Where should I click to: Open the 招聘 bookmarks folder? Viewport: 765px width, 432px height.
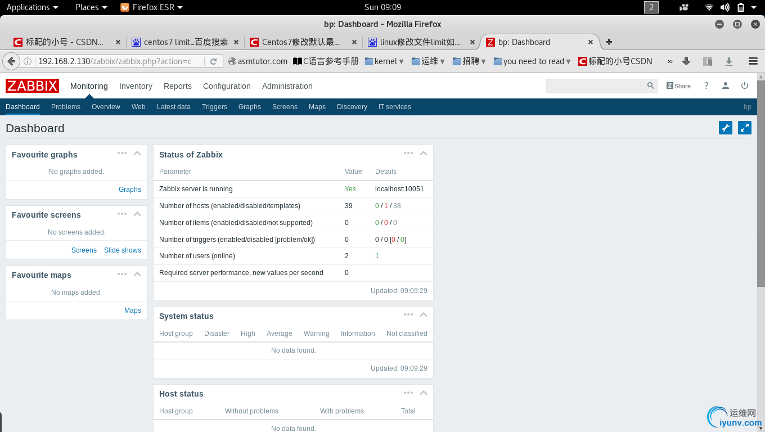pyautogui.click(x=469, y=61)
